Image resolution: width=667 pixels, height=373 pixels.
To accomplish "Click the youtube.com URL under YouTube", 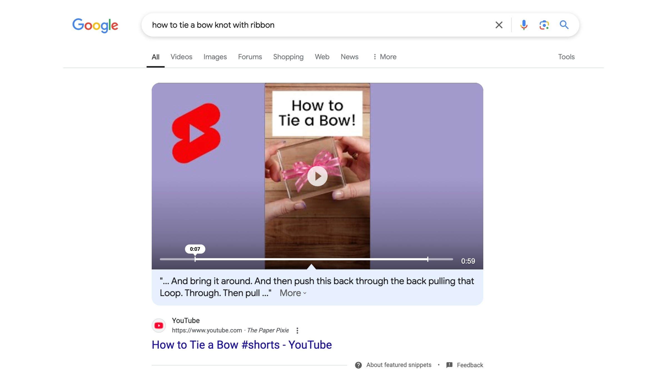I will (207, 330).
